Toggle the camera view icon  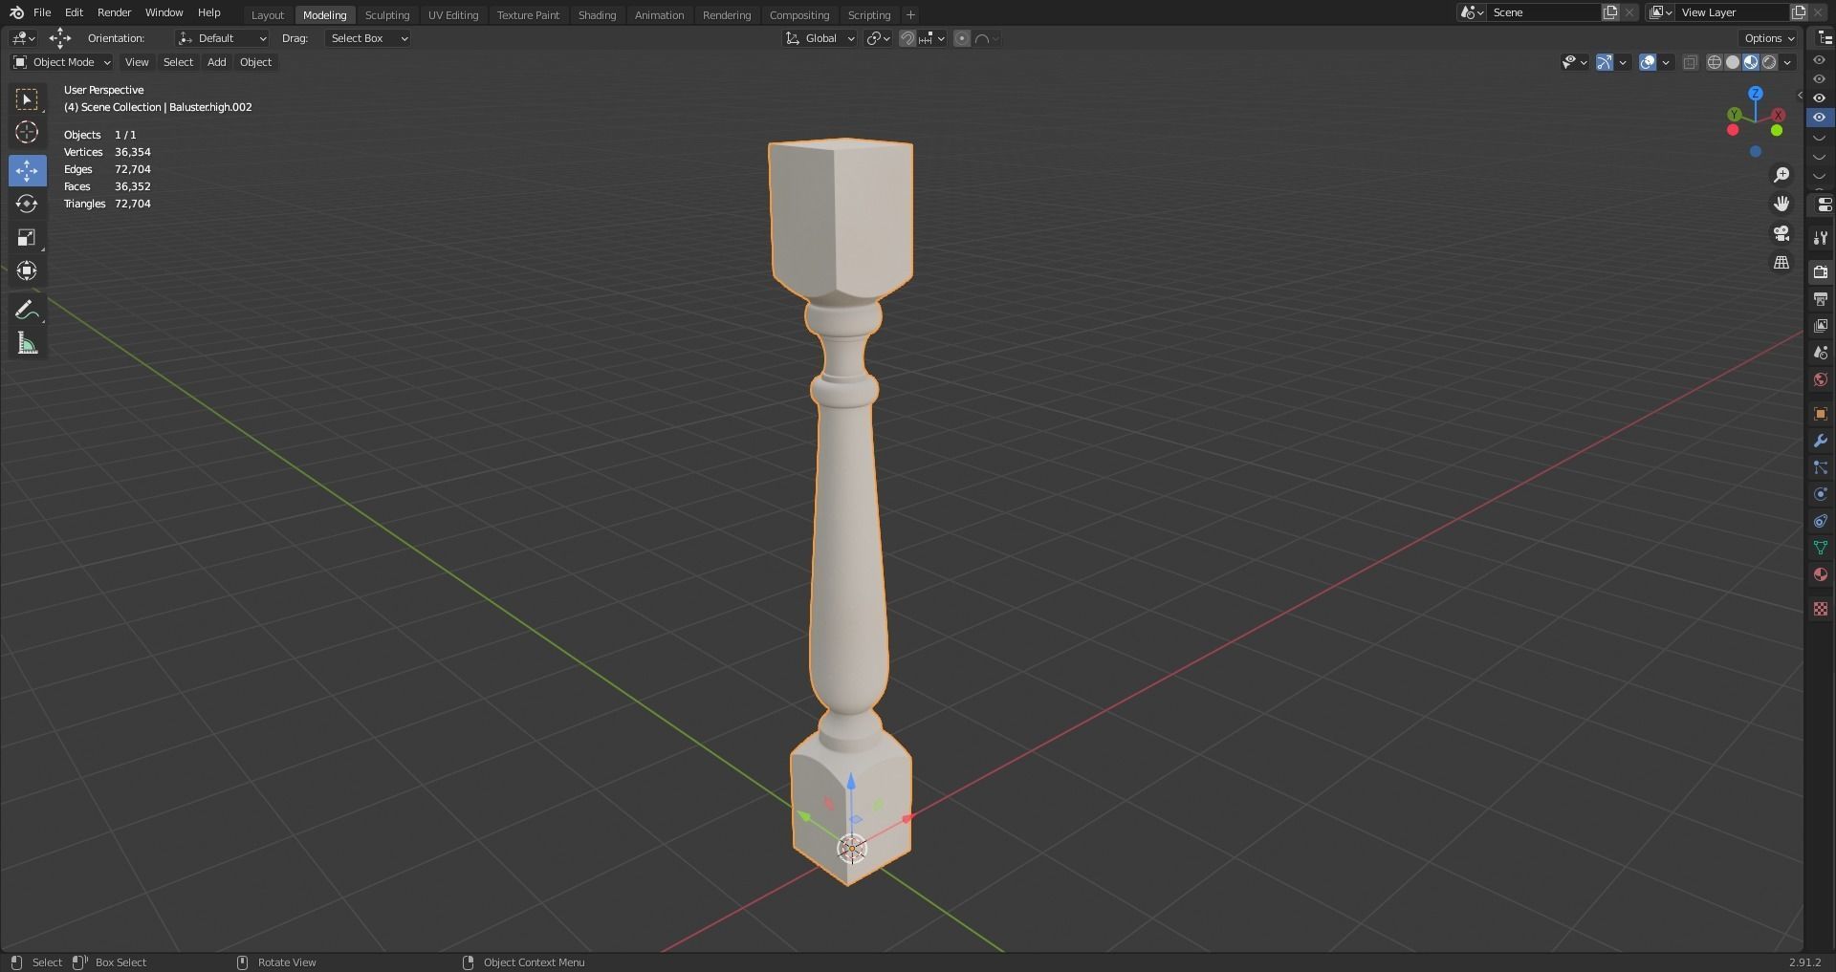1781,233
